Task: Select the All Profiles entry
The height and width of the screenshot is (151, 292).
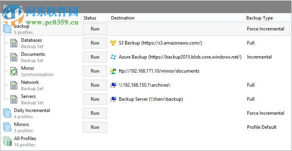Action: tap(25, 139)
